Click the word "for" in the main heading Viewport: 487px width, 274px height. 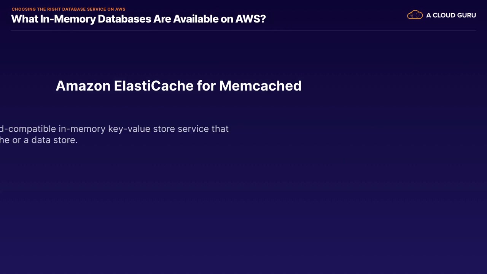[206, 86]
